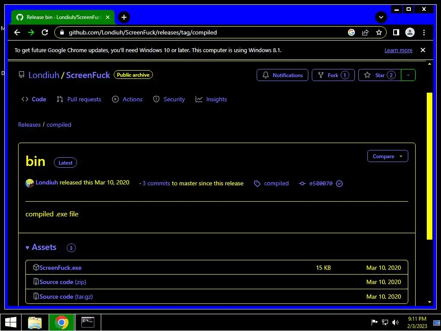Go forward with the green forward arrow

31,32
